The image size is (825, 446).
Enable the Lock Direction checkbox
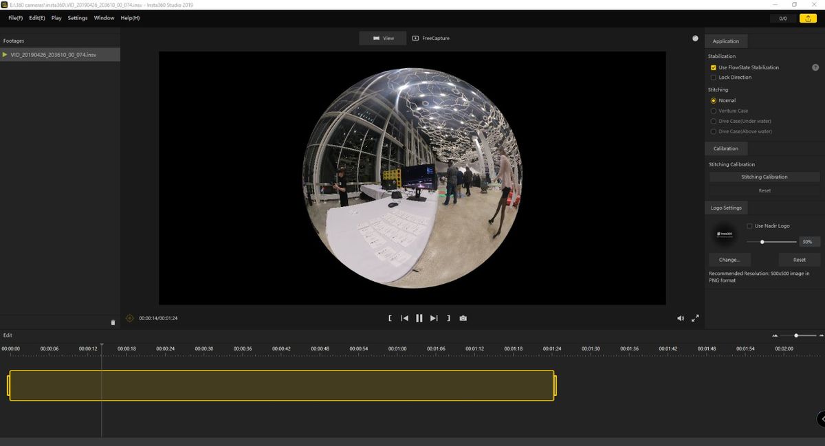[x=714, y=77]
